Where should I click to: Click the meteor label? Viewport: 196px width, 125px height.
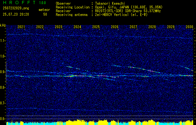[x=44, y=10]
